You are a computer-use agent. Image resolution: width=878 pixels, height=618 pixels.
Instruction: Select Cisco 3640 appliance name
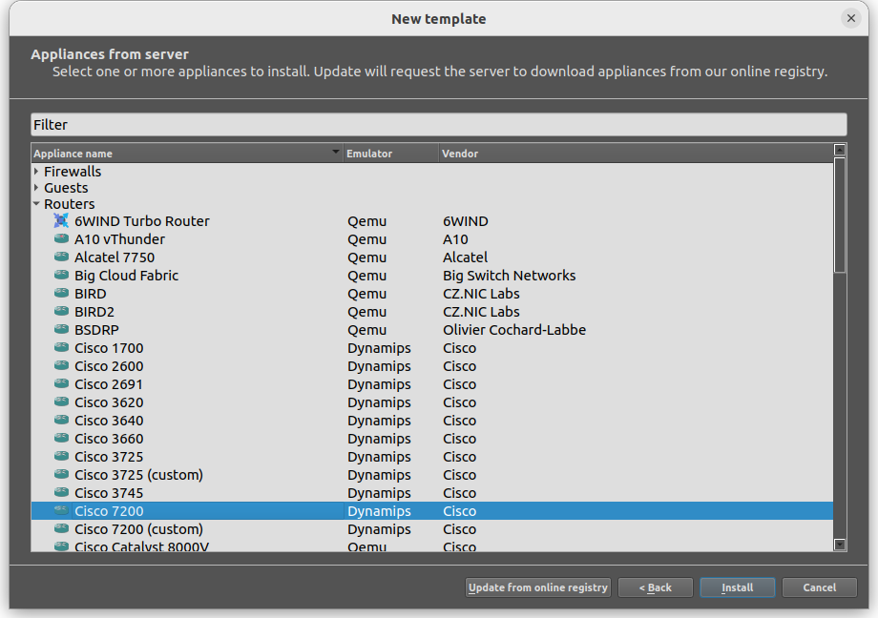(x=109, y=421)
